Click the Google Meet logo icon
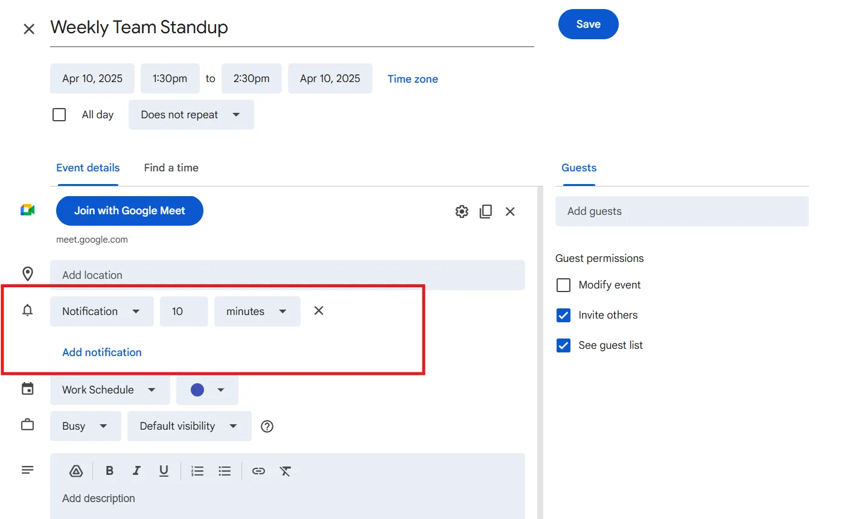 (27, 210)
